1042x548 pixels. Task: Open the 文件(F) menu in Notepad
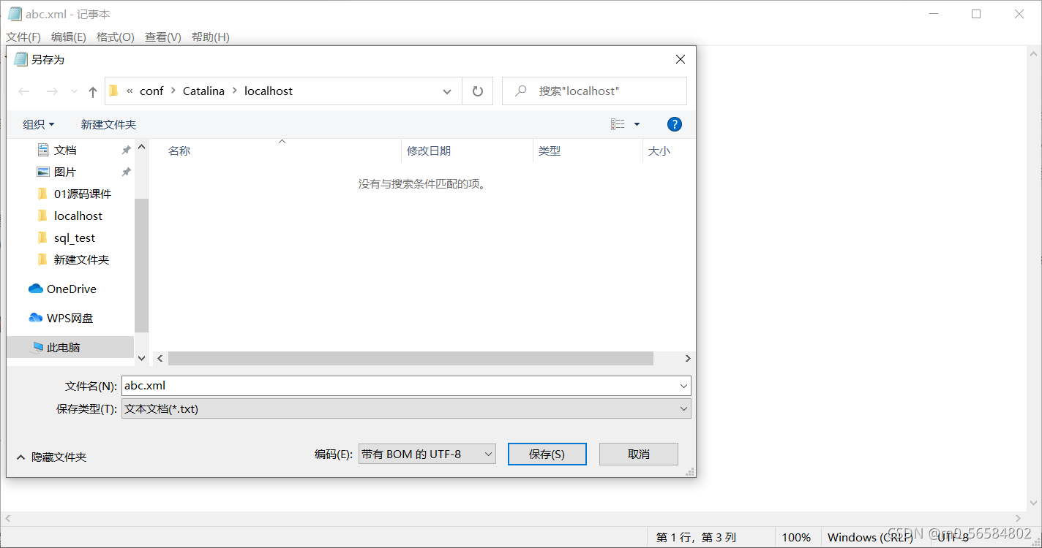pos(23,37)
